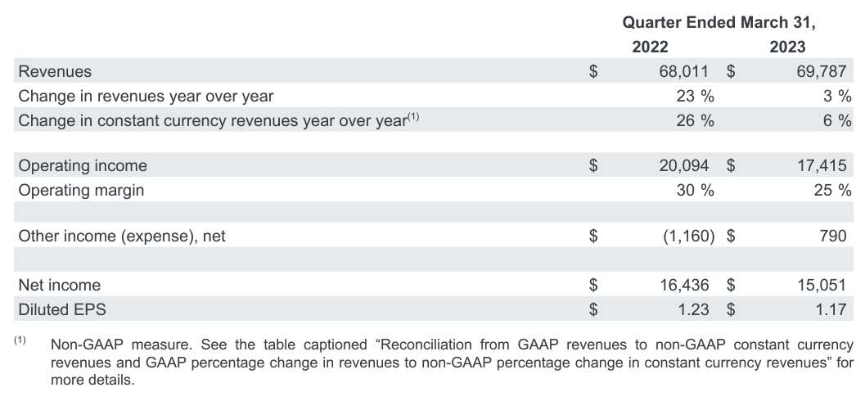
Task: Click the Net income row label
Action: pyautogui.click(x=60, y=285)
